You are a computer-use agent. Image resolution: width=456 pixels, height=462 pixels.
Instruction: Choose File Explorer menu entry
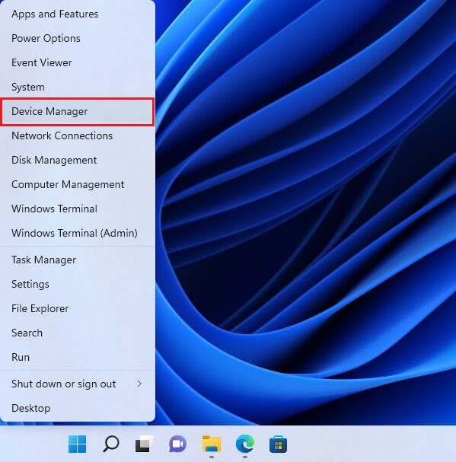click(77, 308)
